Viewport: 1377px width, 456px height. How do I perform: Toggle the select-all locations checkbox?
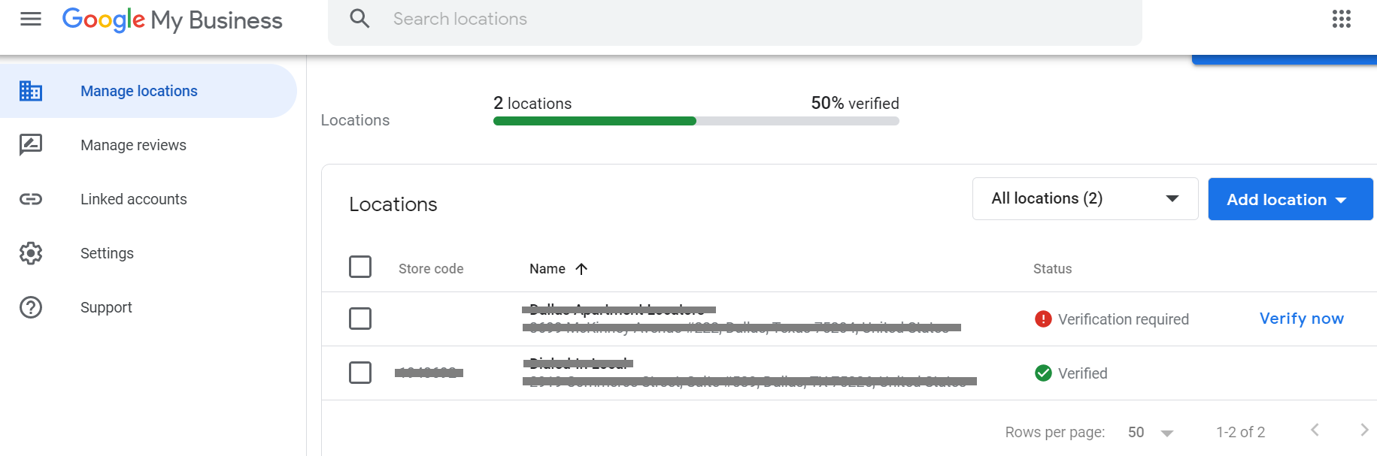click(x=360, y=267)
